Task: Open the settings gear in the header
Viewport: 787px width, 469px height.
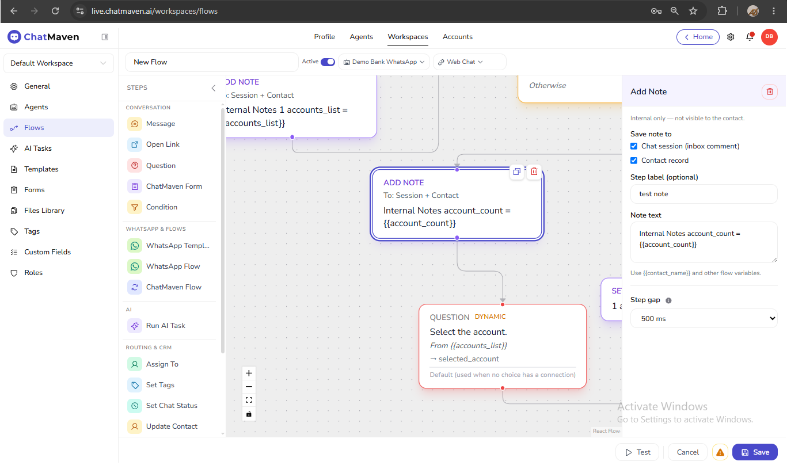Action: click(731, 37)
